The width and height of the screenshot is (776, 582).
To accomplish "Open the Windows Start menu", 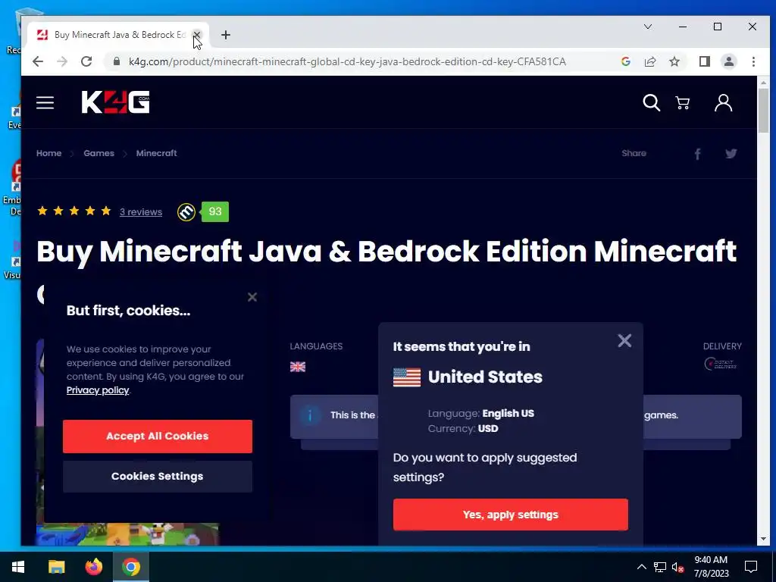I will coord(18,567).
